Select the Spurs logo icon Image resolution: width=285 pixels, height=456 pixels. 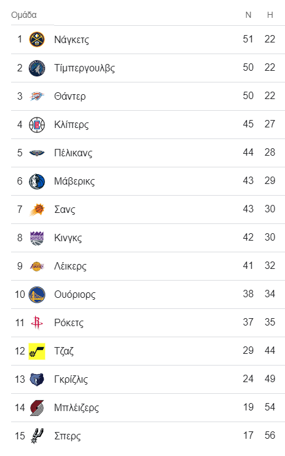pyautogui.click(x=37, y=436)
